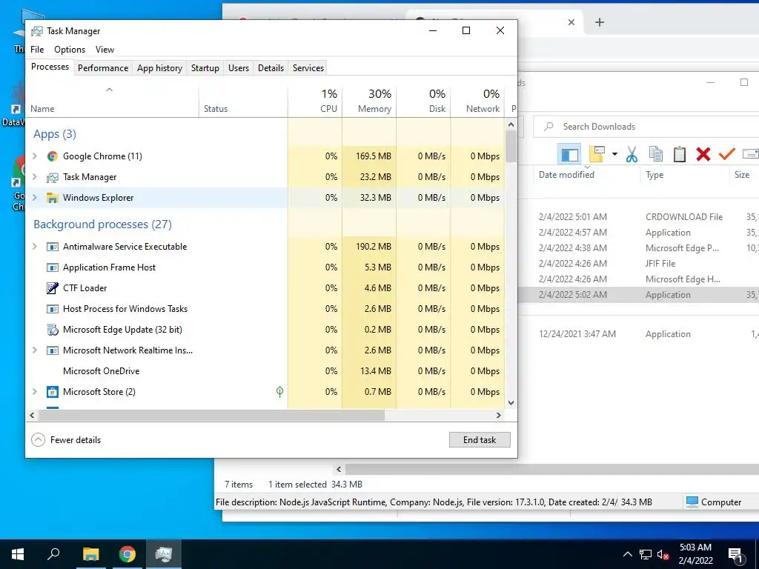
Task: Open the File menu in Task Manager
Action: click(x=37, y=50)
